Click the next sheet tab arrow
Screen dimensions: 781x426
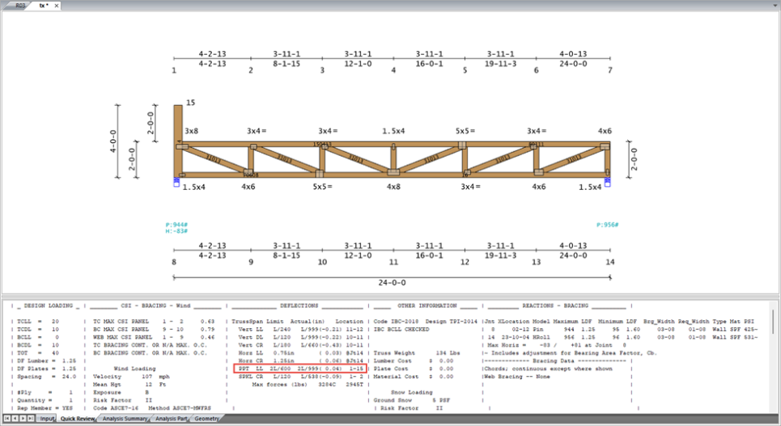pos(24,419)
